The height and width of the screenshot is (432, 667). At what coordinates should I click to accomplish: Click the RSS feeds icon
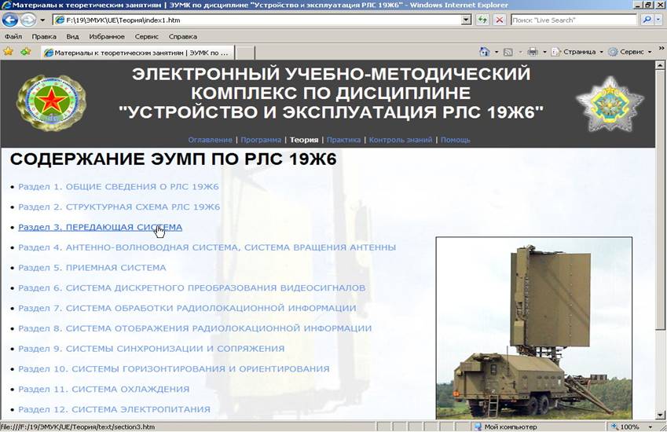(x=508, y=52)
